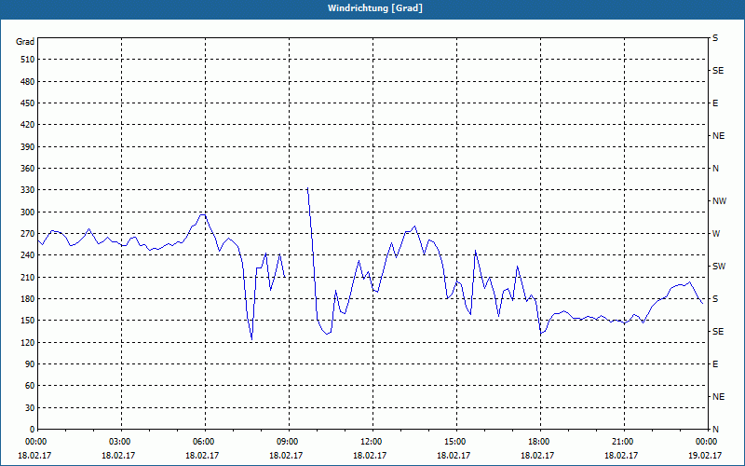Select the 150 degree axis label

tap(28, 321)
